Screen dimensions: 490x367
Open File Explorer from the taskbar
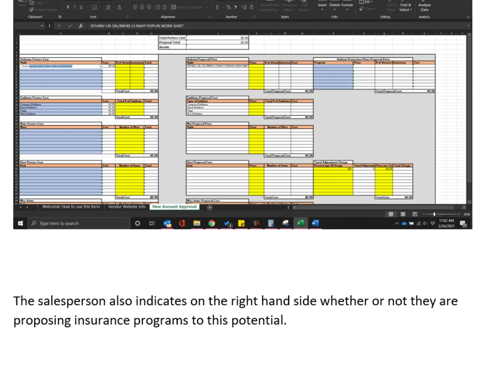point(196,223)
